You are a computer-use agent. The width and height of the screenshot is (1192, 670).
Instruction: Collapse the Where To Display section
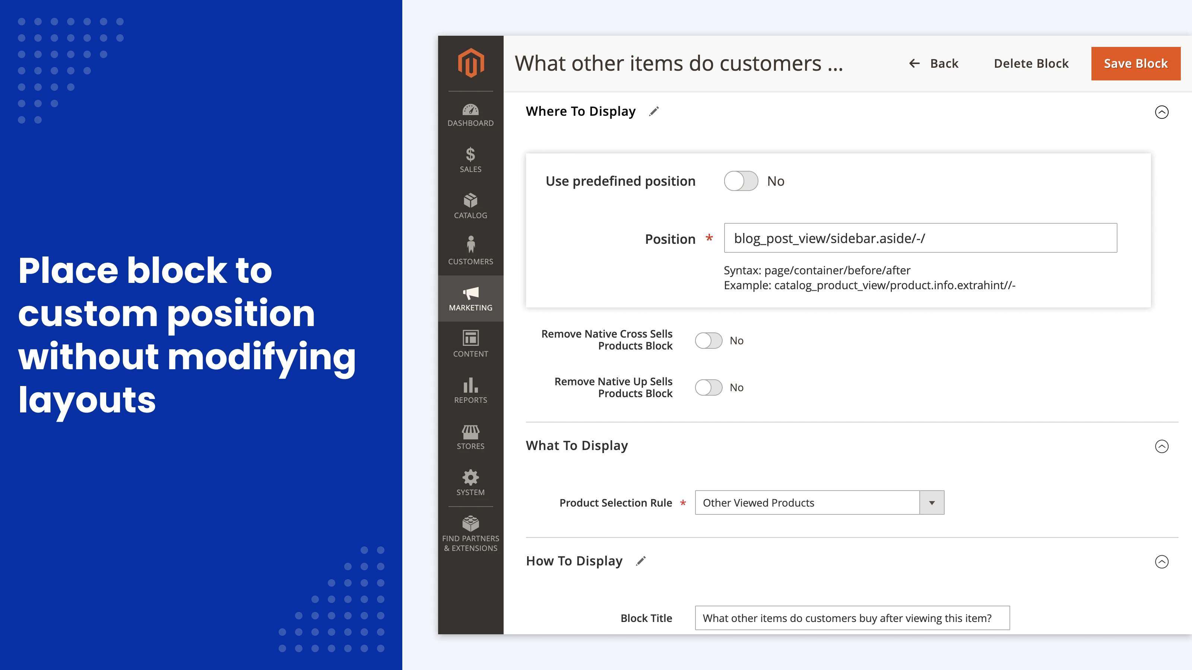pyautogui.click(x=1161, y=112)
